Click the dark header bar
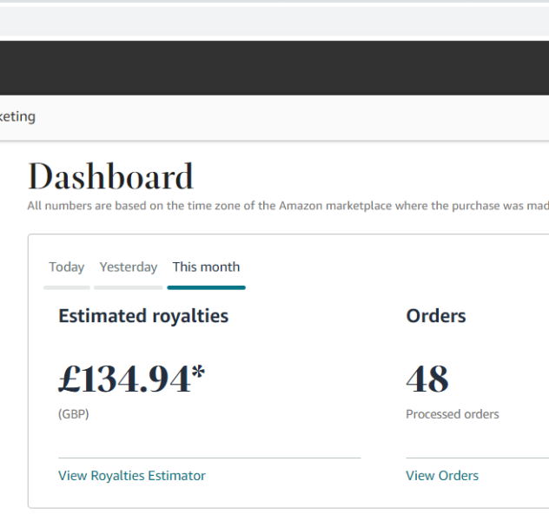 274,68
